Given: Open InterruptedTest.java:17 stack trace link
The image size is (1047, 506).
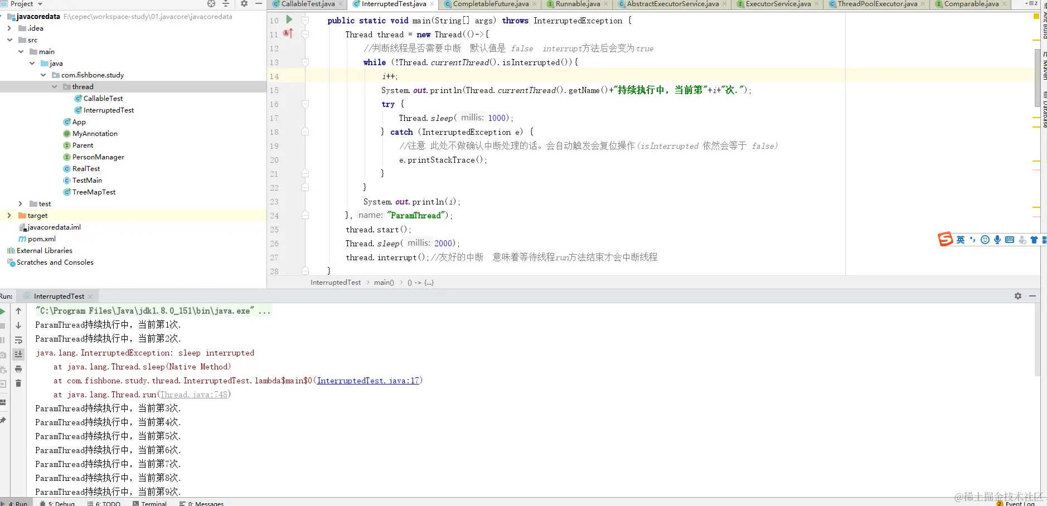Looking at the screenshot, I should pyautogui.click(x=368, y=381).
